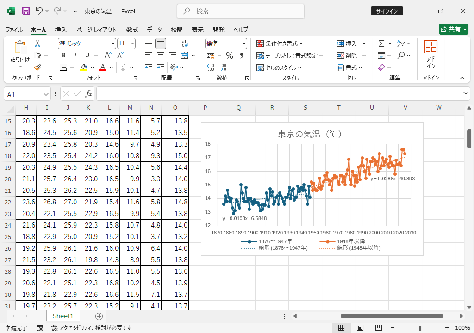Click the Increase Indent icon
Image resolution: width=474 pixels, height=333 pixels.
click(161, 68)
